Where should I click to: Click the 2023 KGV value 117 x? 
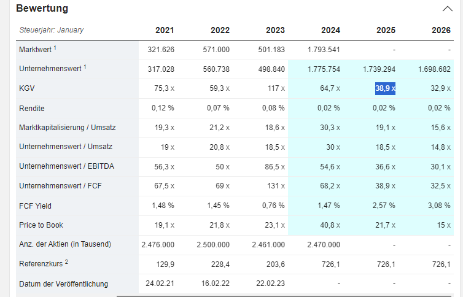point(274,88)
